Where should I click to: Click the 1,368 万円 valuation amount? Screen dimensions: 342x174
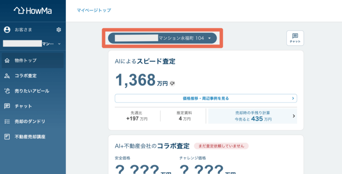tap(141, 80)
